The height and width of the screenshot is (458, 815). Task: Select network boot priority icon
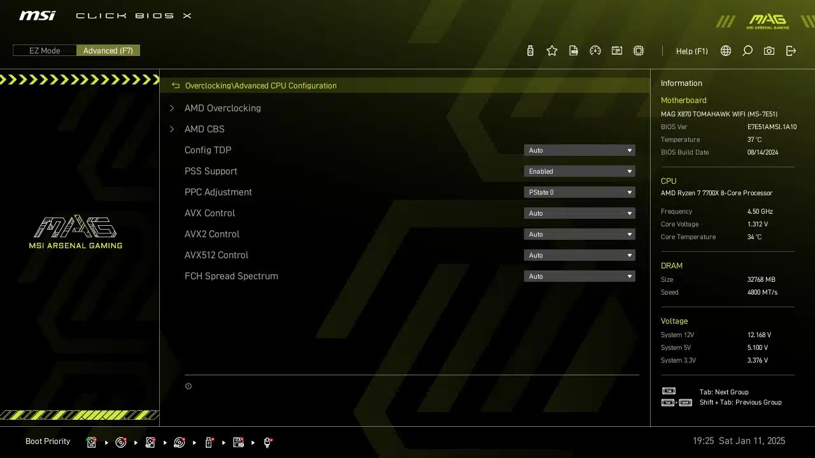tap(268, 442)
